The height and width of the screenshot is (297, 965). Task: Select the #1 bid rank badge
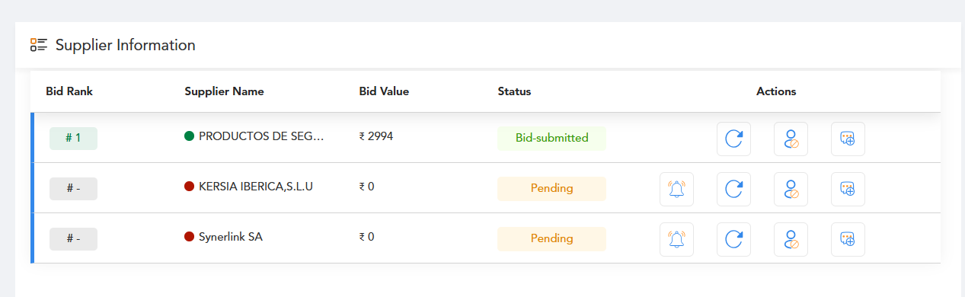point(73,138)
